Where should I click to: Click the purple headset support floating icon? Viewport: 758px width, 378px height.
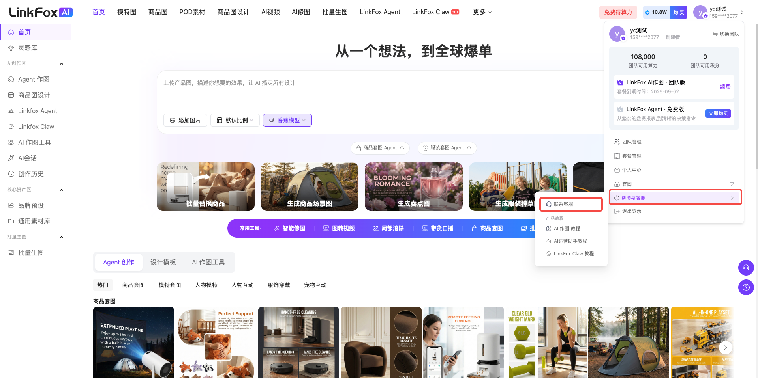[746, 268]
